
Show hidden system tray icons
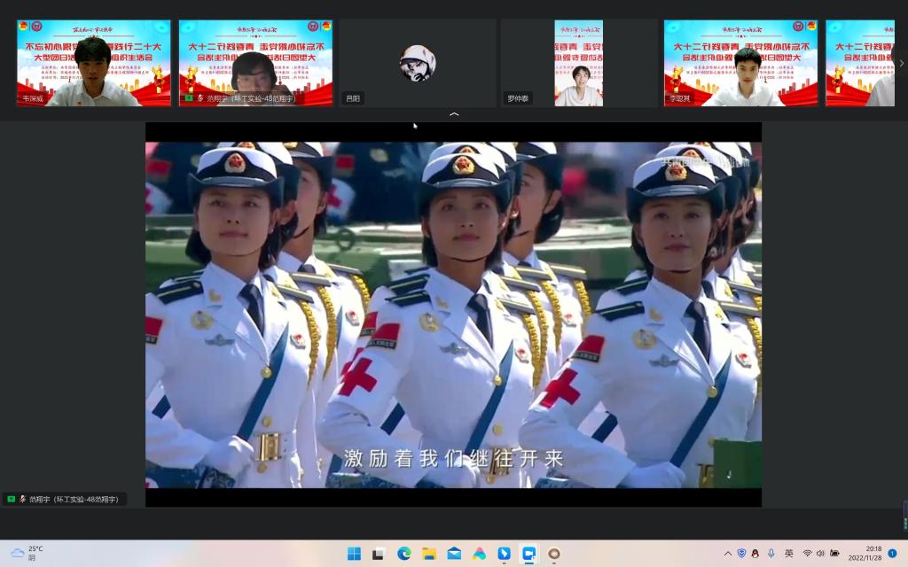coord(728,554)
